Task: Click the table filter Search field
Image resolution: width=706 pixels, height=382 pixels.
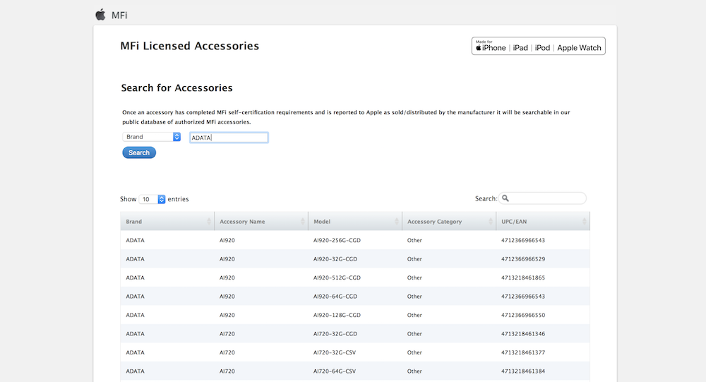Action: [542, 198]
